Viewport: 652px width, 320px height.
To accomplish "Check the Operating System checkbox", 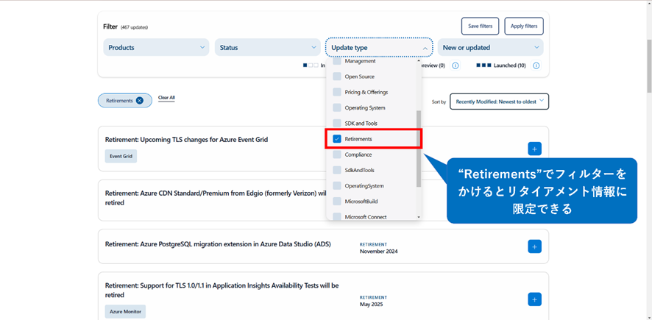I will point(337,107).
